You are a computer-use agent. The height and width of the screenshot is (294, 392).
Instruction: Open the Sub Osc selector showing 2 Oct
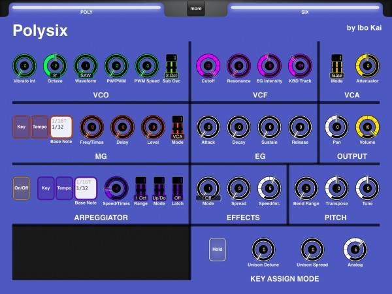point(171,66)
